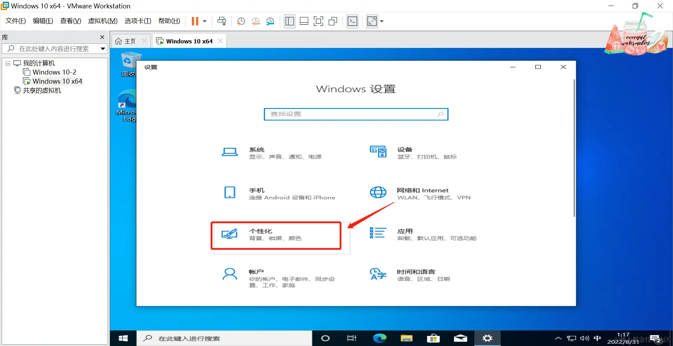Open File Explorer from guest taskbar

click(406, 338)
